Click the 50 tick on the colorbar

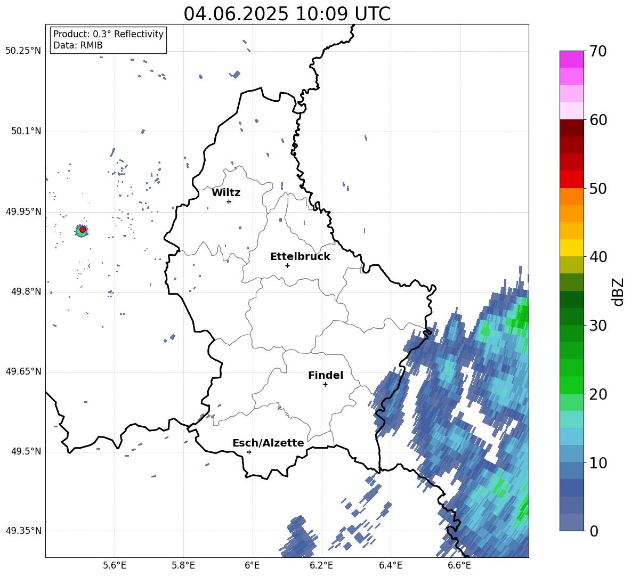[598, 188]
